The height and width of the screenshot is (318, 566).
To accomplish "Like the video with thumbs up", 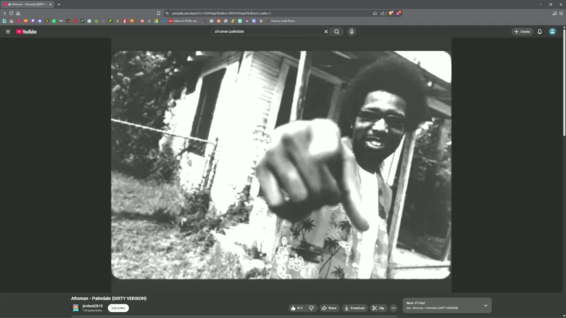I will pos(297,308).
